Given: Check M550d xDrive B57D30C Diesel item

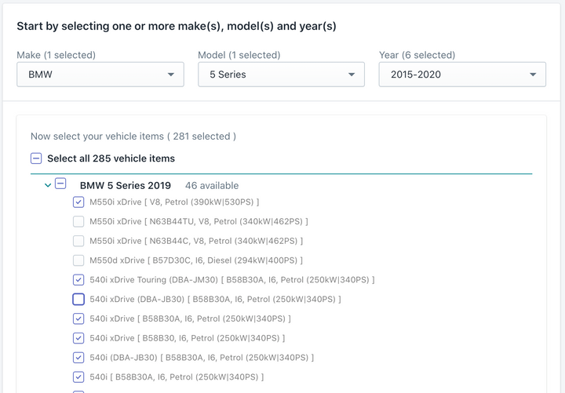Looking at the screenshot, I should click(x=78, y=260).
